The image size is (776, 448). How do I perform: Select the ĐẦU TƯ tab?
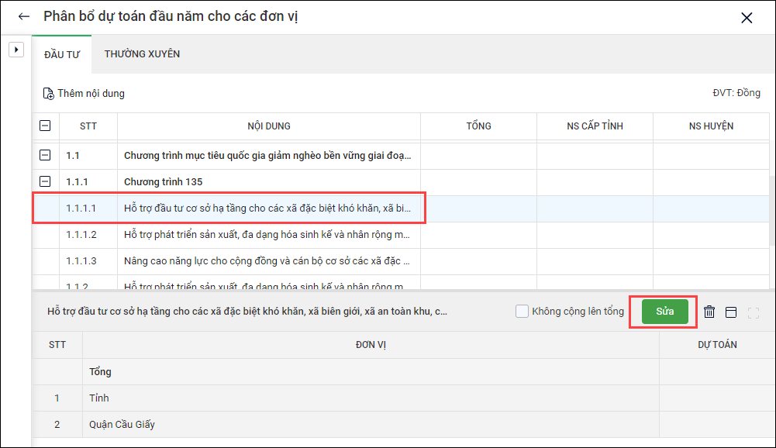[x=61, y=54]
